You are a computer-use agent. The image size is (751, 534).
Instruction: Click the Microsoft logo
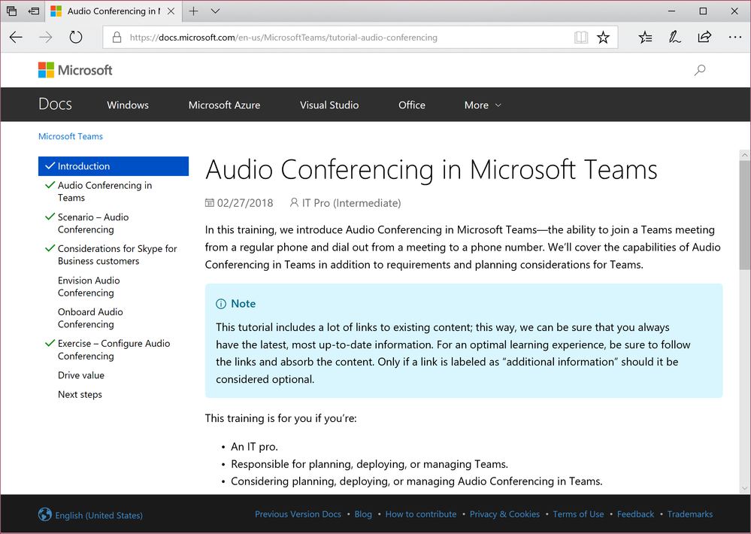tap(75, 70)
